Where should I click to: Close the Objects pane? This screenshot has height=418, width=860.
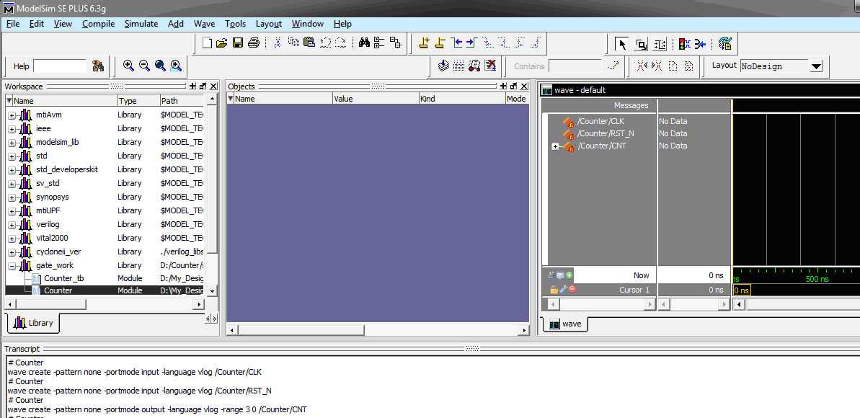pyautogui.click(x=524, y=86)
